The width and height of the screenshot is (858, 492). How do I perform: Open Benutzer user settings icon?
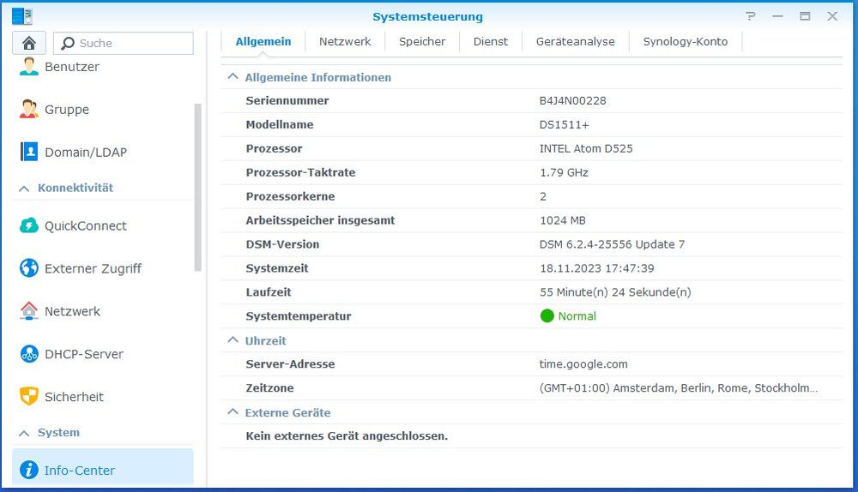[29, 67]
